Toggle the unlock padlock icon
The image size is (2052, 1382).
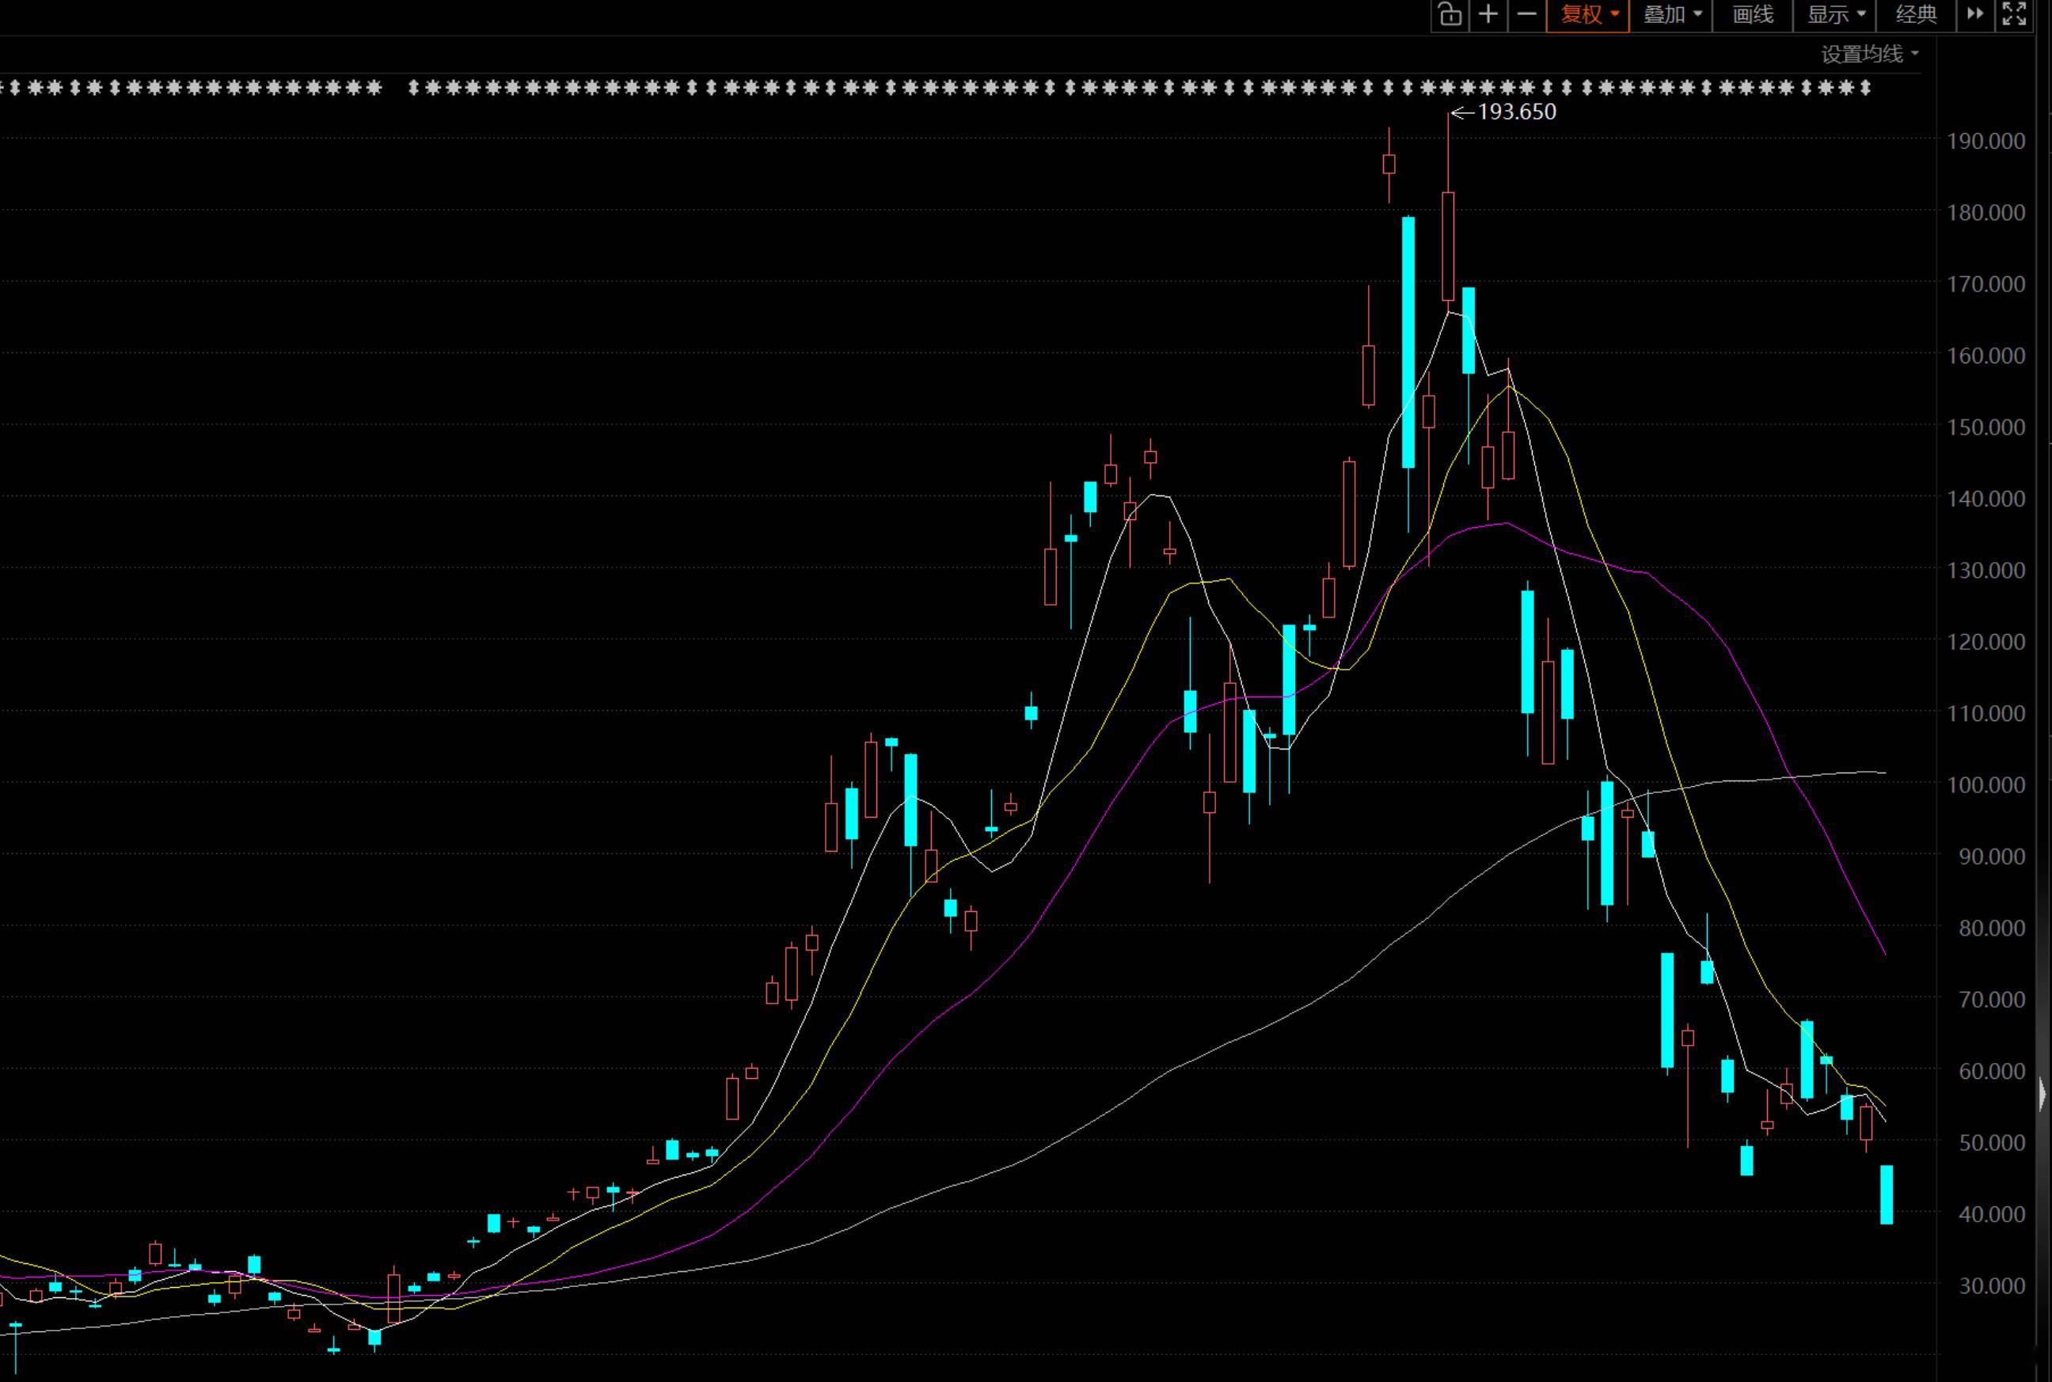[1450, 15]
